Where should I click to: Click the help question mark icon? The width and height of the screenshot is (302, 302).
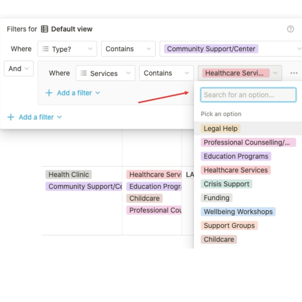pos(291,29)
